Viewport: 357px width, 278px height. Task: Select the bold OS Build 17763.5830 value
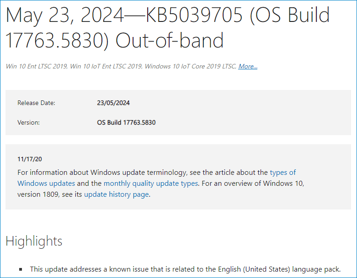point(126,123)
